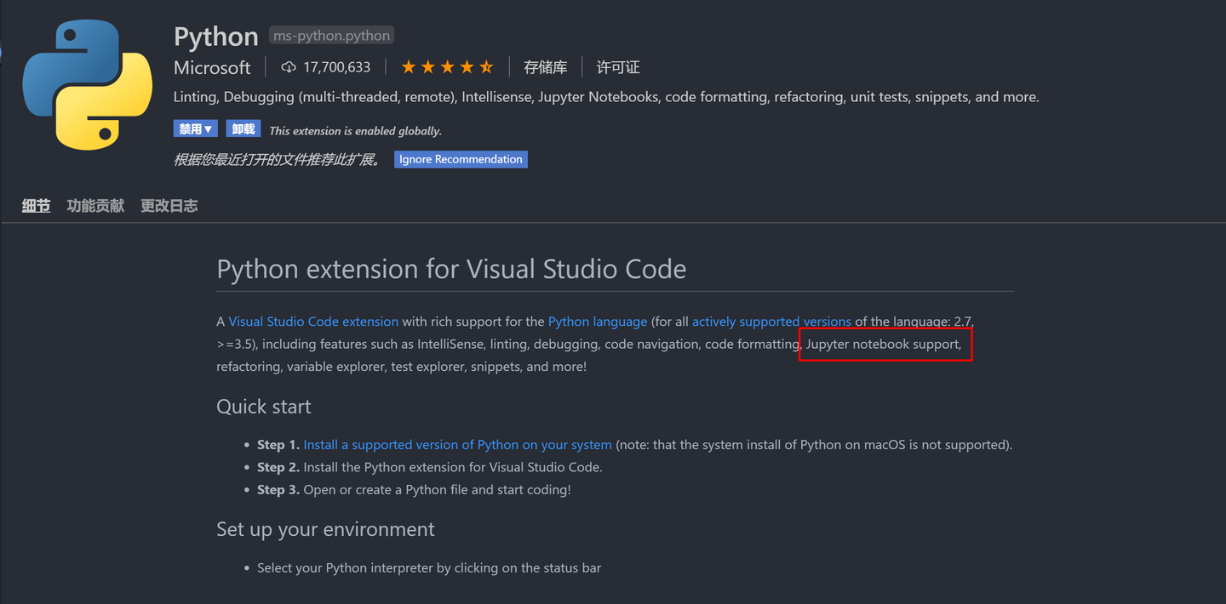Click the Quick start heading
The image size is (1226, 604).
click(x=264, y=407)
